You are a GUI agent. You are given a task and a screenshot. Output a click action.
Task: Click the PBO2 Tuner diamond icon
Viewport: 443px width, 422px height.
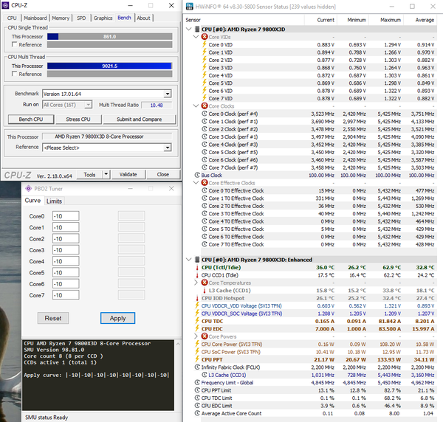pyautogui.click(x=28, y=189)
